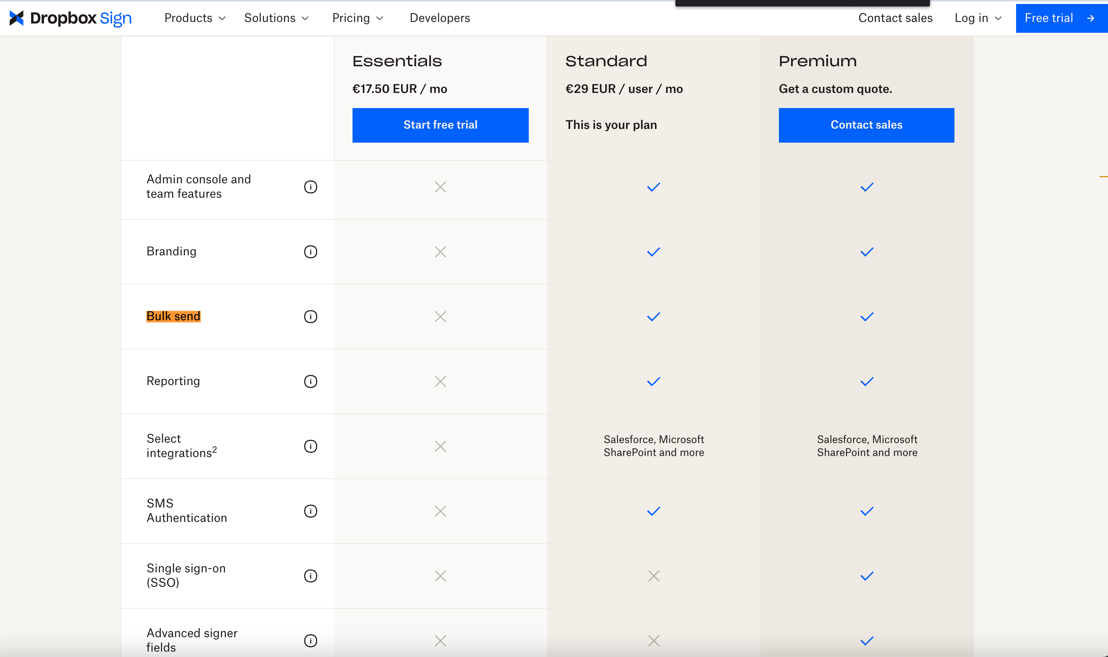Screen dimensions: 1108x657
Task: Click SMS Authentication info icon
Action: [x=311, y=511]
